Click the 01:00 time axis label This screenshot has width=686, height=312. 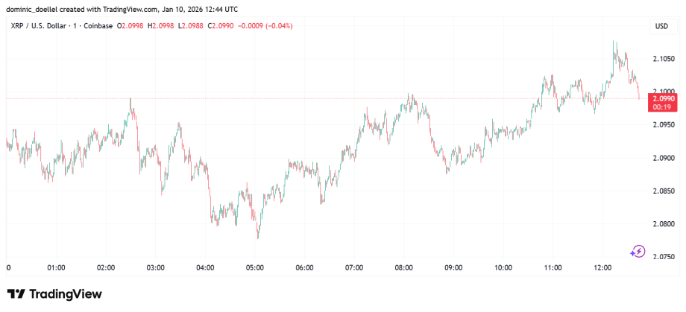pyautogui.click(x=57, y=268)
